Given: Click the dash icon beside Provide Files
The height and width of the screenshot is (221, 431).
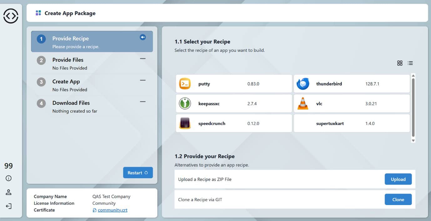Looking at the screenshot, I should point(143,58).
